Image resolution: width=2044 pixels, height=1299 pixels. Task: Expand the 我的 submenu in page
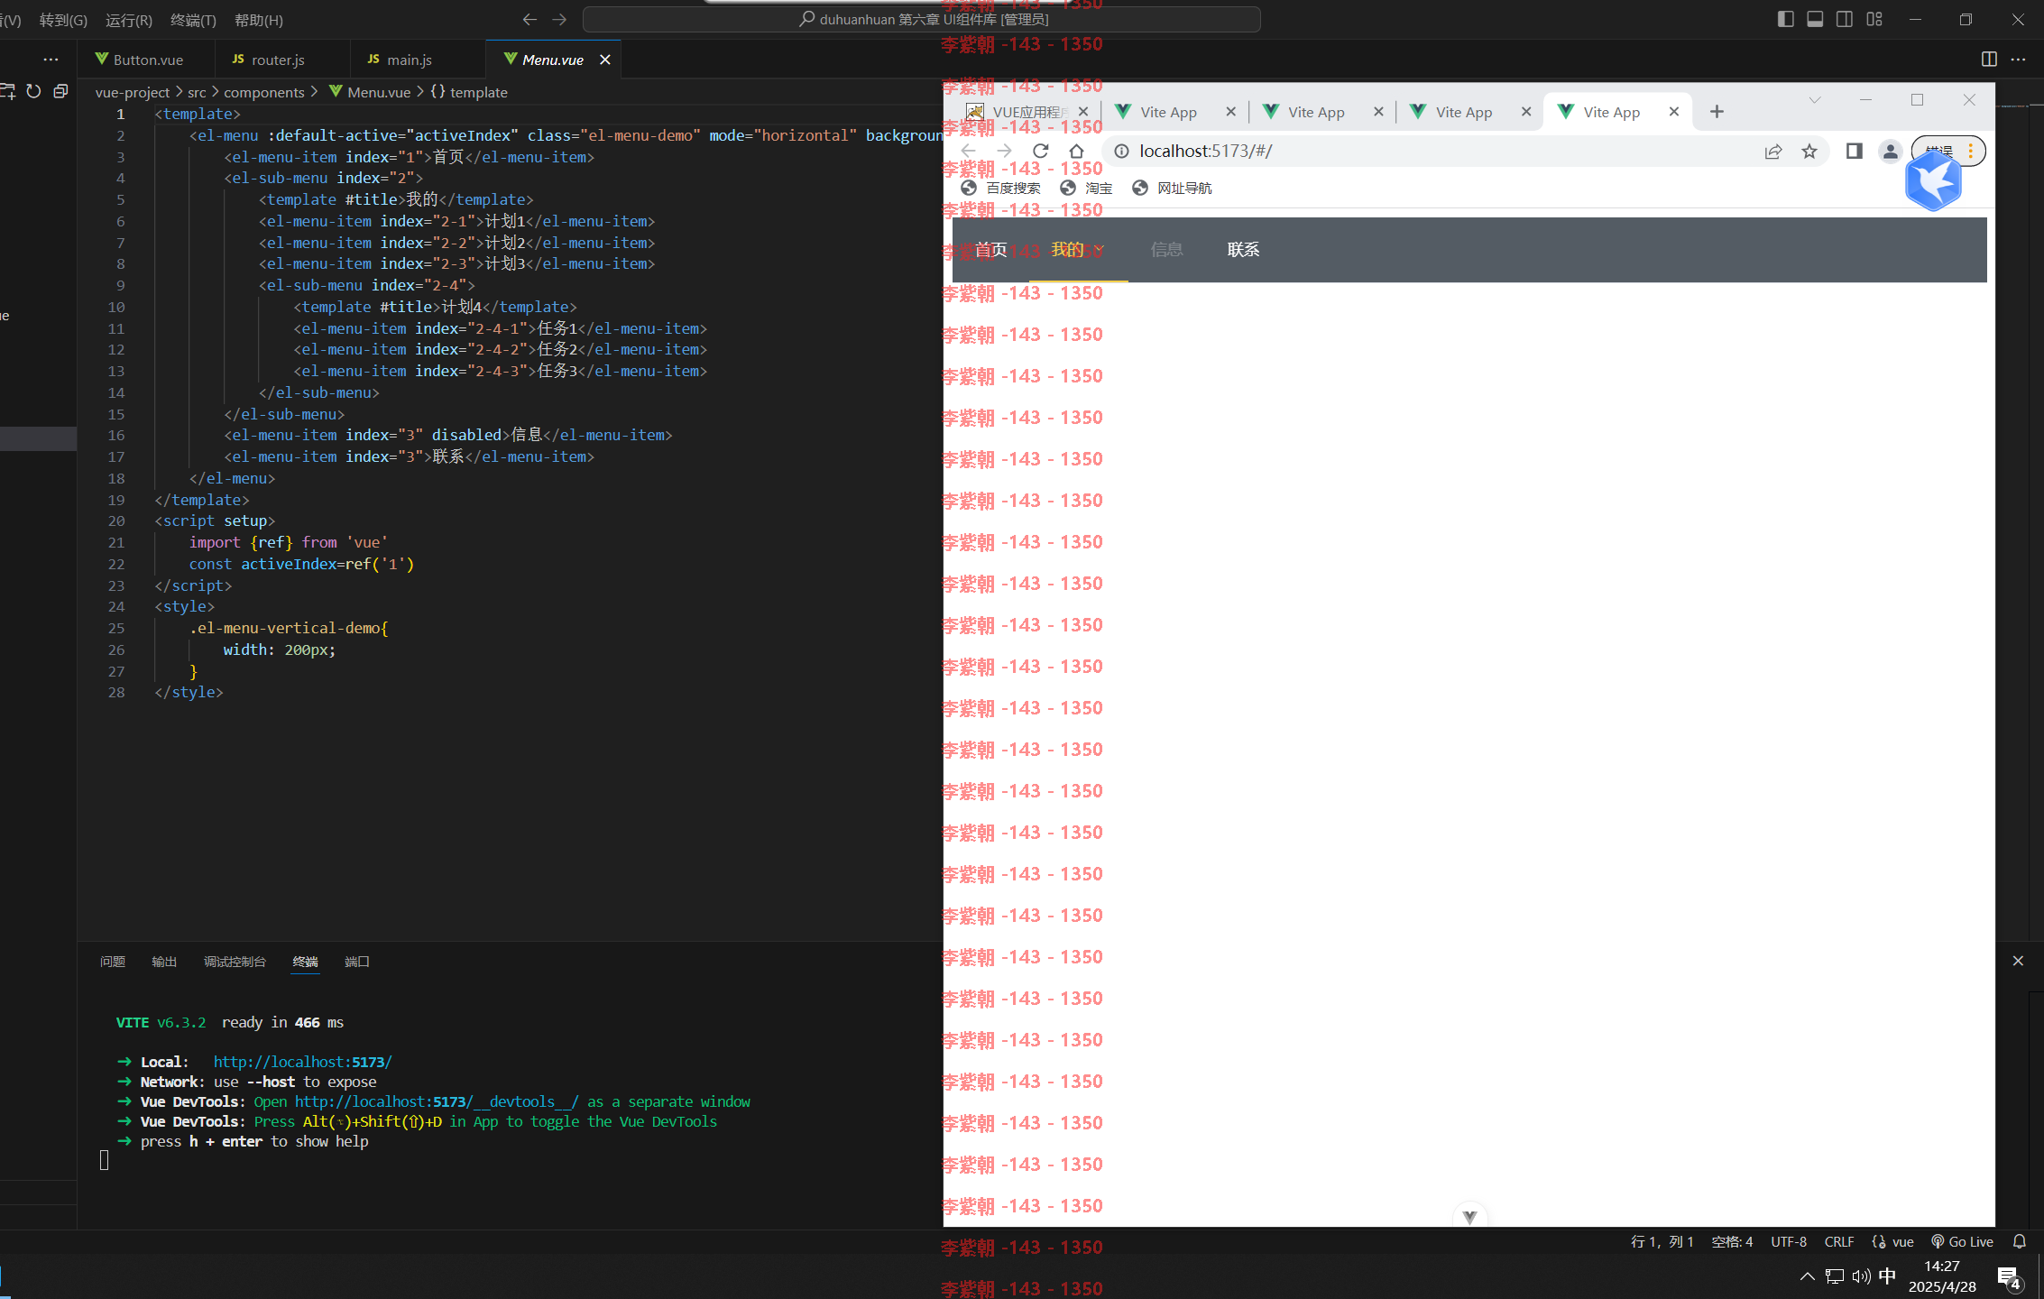(x=1078, y=249)
